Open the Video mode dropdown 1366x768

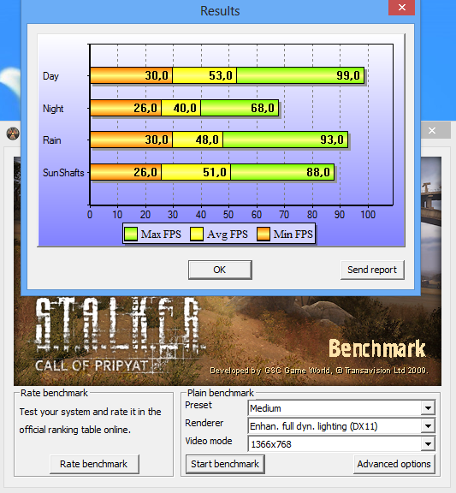pyautogui.click(x=341, y=444)
